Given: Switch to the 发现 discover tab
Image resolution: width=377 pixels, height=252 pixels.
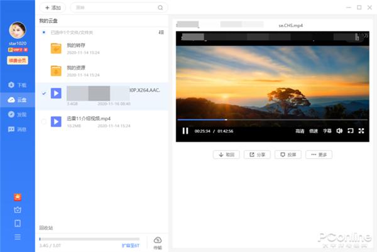Looking at the screenshot, I should pyautogui.click(x=17, y=114).
